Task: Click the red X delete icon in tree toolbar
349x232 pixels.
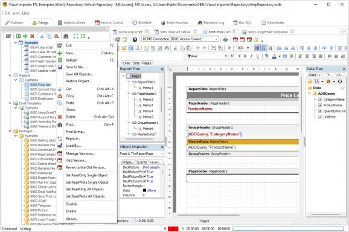Action: pos(32,36)
